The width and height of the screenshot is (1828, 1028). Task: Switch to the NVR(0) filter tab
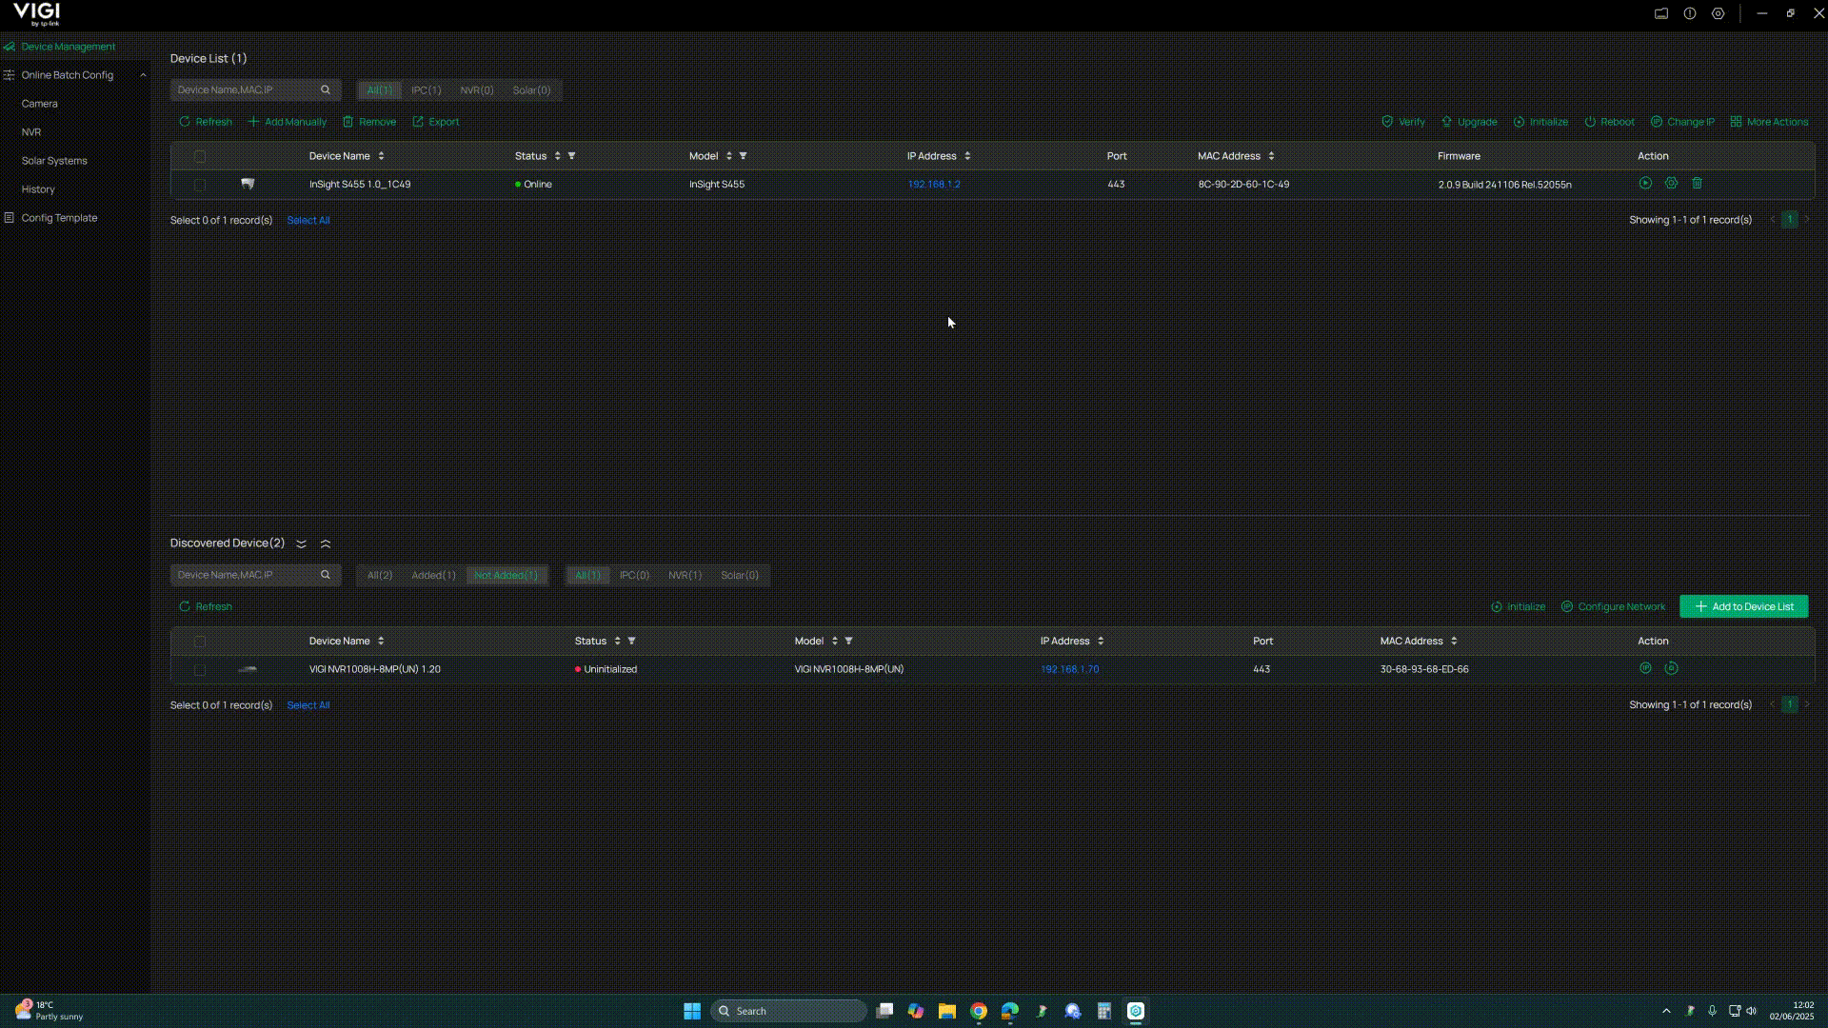pyautogui.click(x=477, y=89)
